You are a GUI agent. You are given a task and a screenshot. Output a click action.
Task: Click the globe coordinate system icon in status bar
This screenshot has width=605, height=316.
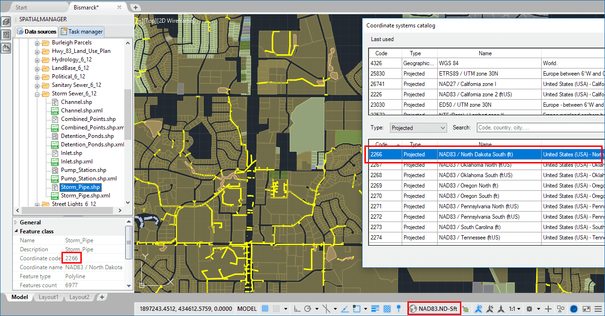pos(413,309)
